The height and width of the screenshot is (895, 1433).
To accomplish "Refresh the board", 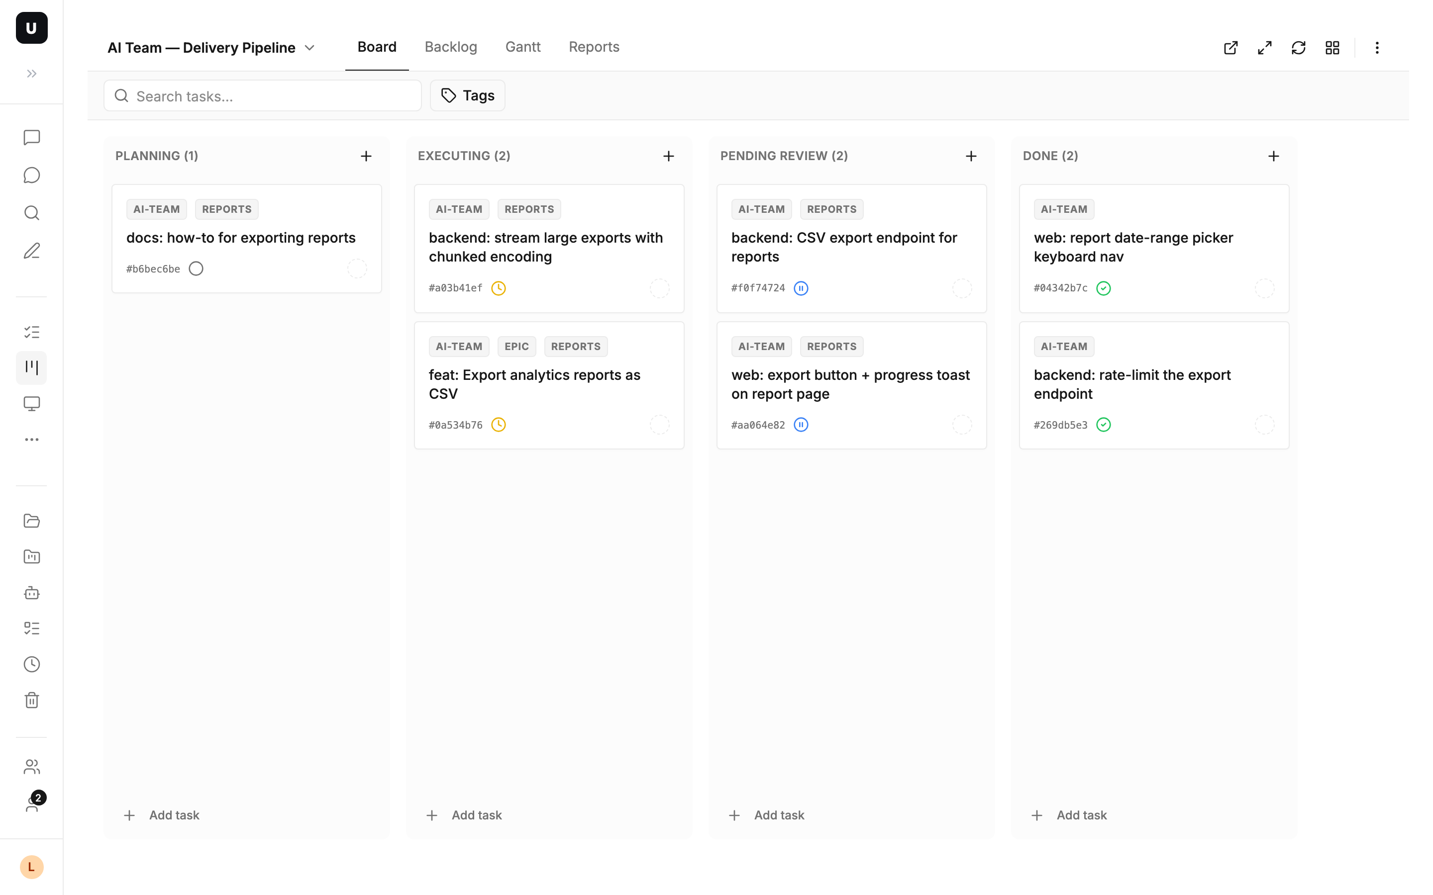I will [x=1299, y=48].
